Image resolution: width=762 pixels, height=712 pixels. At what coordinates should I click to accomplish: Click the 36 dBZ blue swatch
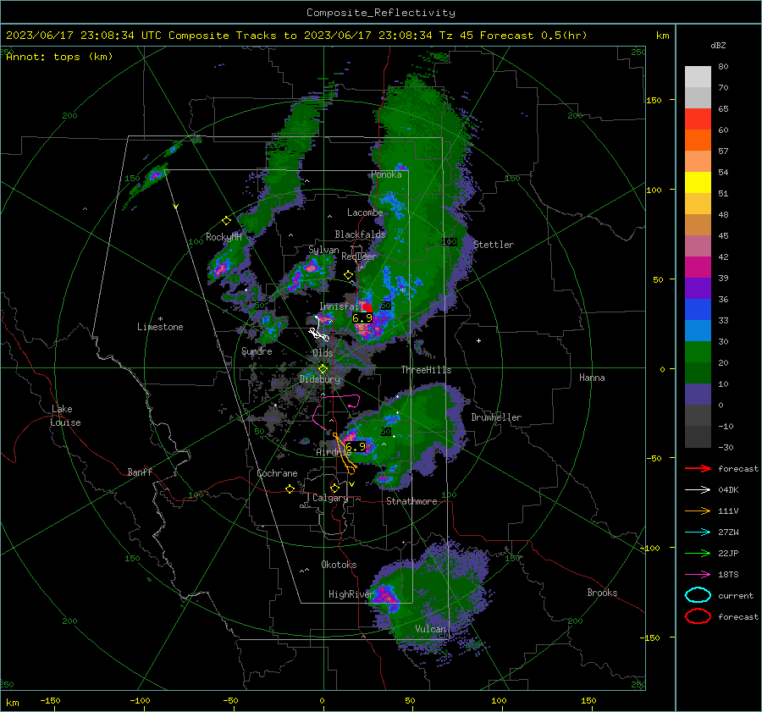coord(698,309)
